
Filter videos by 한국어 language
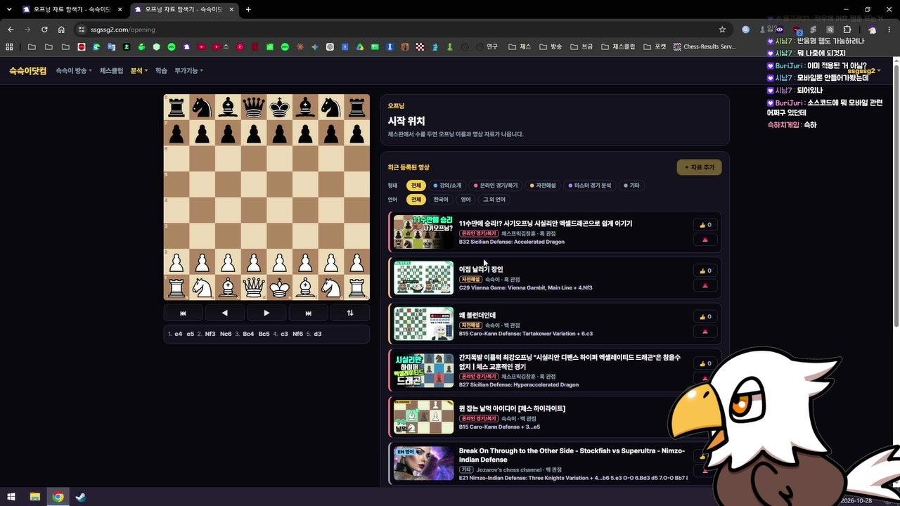point(441,200)
